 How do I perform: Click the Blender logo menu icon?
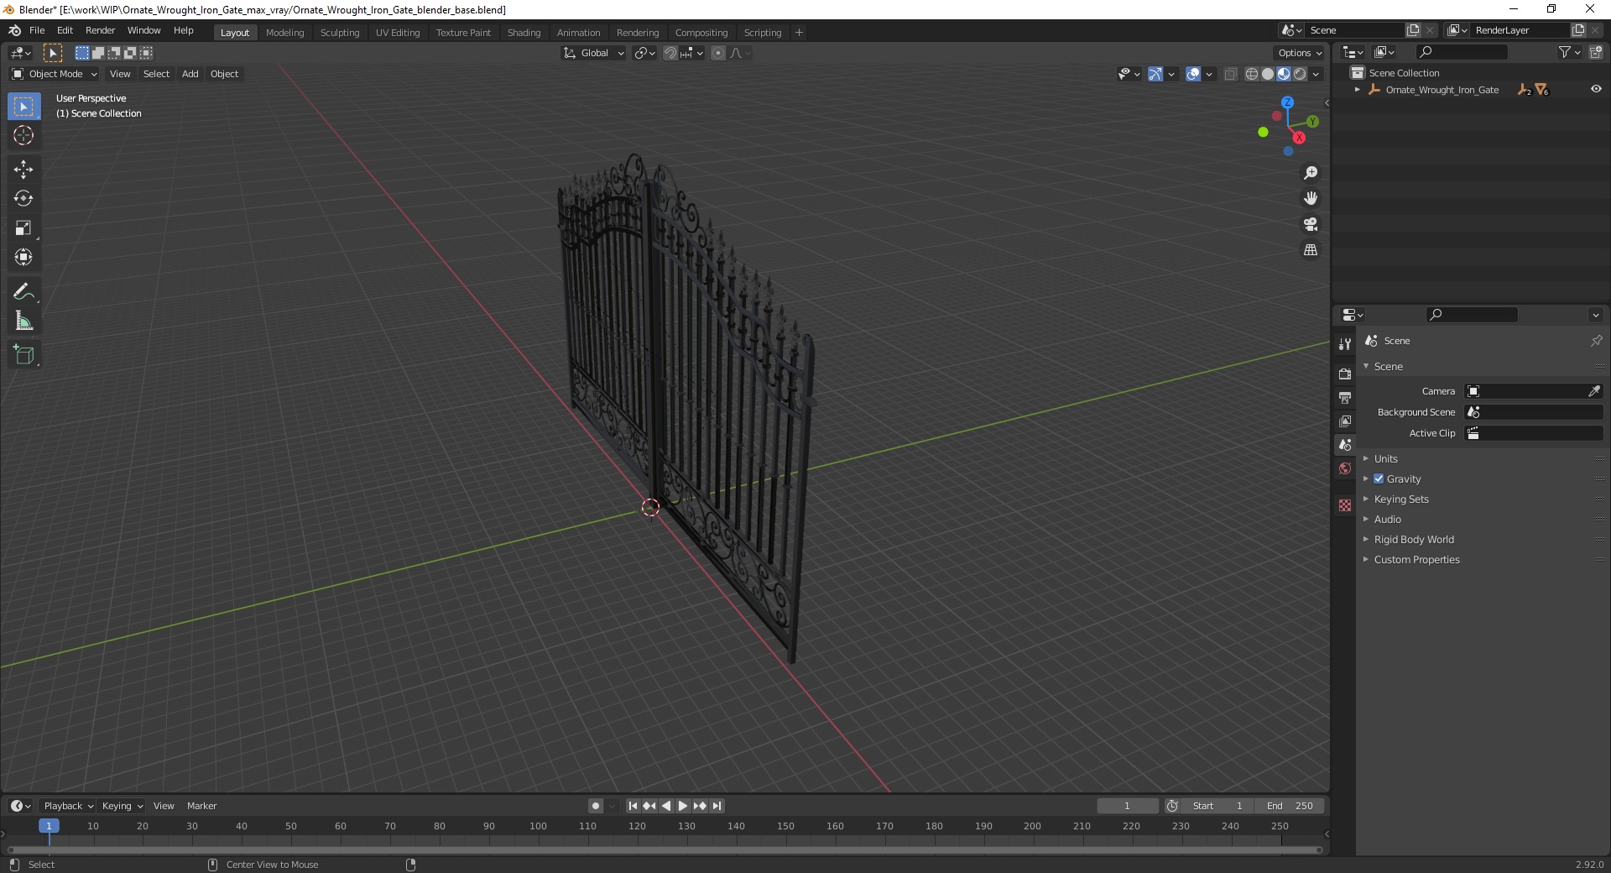(14, 30)
